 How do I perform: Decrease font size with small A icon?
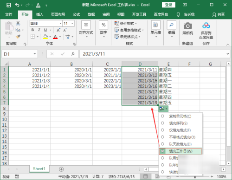tap(65, 30)
